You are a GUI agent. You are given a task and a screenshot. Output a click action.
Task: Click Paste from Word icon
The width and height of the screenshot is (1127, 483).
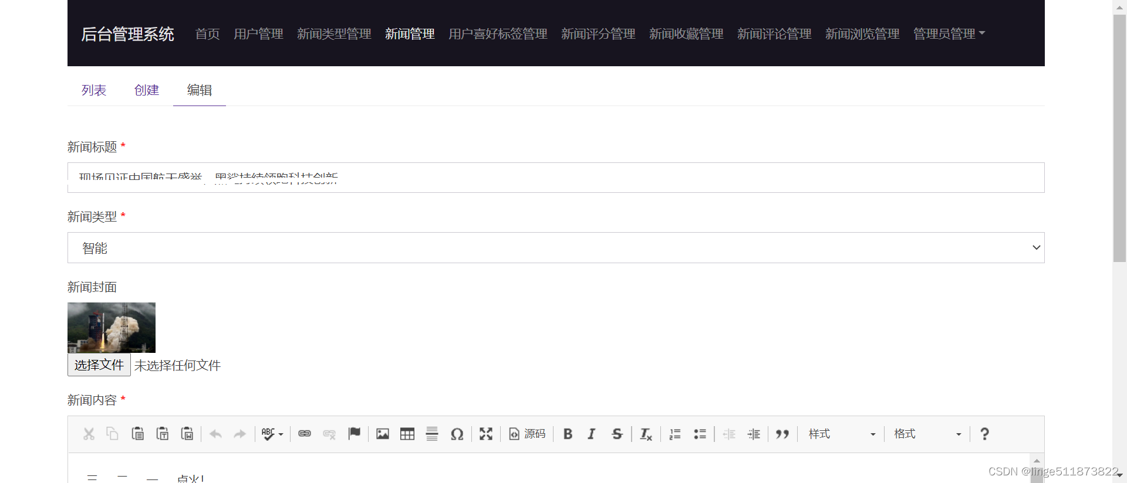[187, 434]
